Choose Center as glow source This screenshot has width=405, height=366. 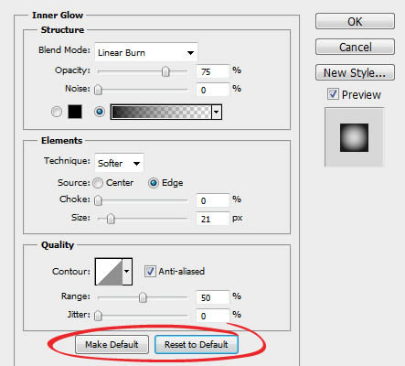tap(98, 183)
